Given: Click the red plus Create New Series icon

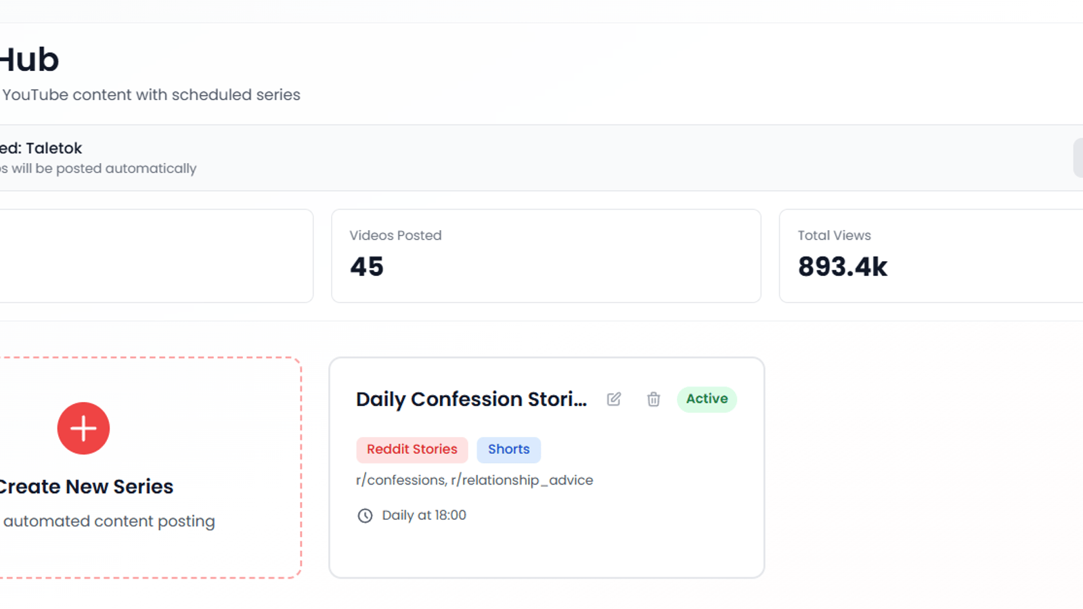Looking at the screenshot, I should (83, 428).
